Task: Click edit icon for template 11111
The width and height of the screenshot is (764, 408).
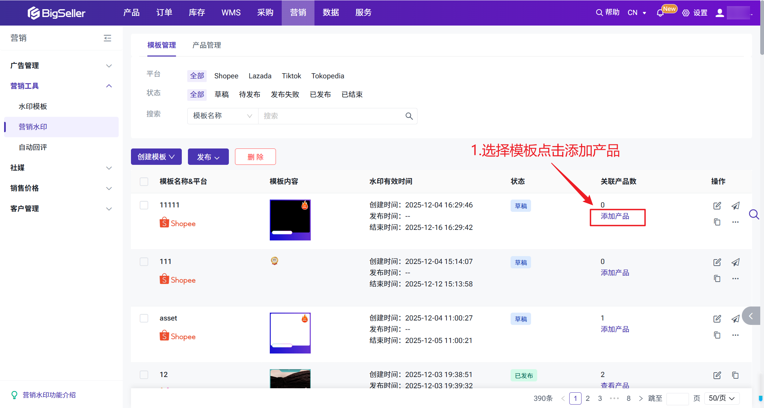Action: click(717, 206)
